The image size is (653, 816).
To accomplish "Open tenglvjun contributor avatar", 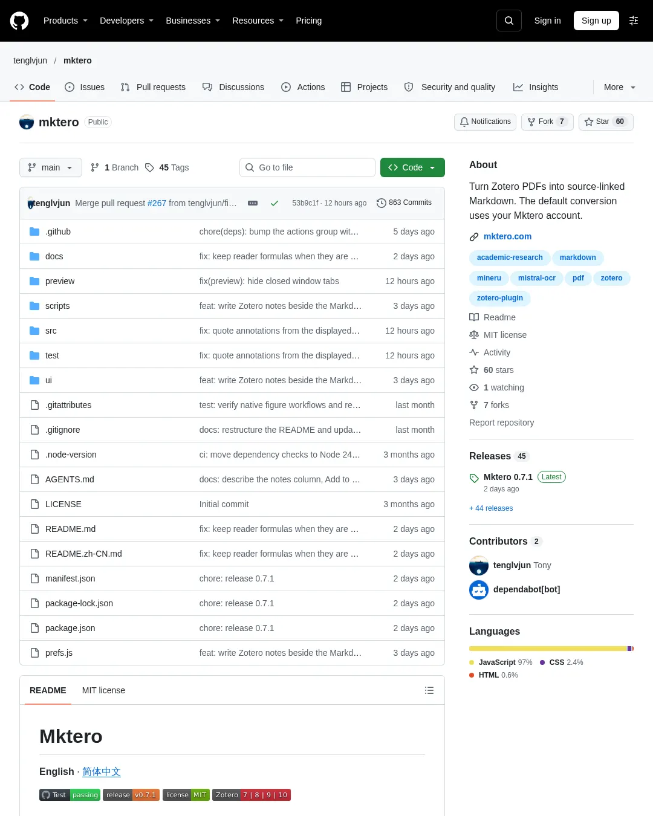I will (479, 566).
